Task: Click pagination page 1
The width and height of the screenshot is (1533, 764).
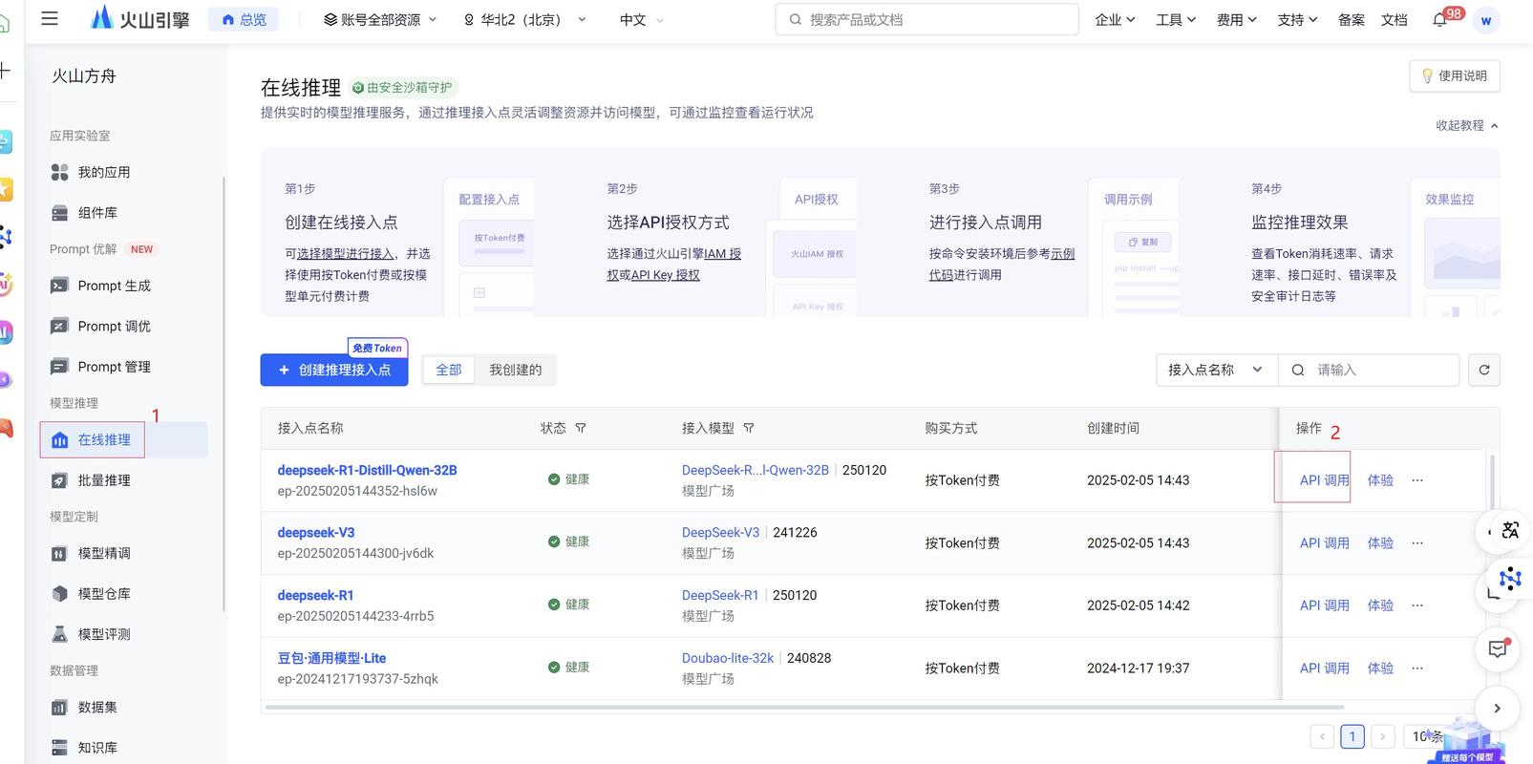Action: [x=1352, y=736]
